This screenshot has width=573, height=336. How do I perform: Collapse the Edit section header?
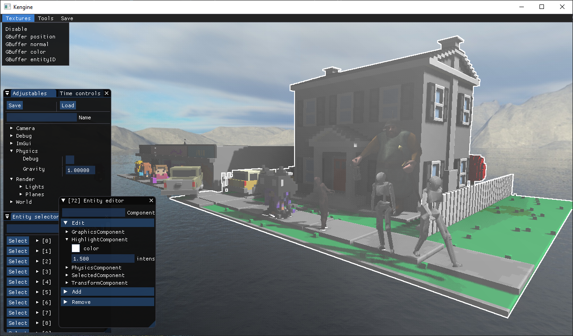[107, 223]
